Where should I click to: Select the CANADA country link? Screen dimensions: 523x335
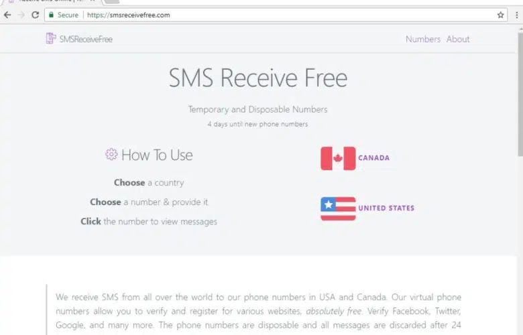coord(373,158)
